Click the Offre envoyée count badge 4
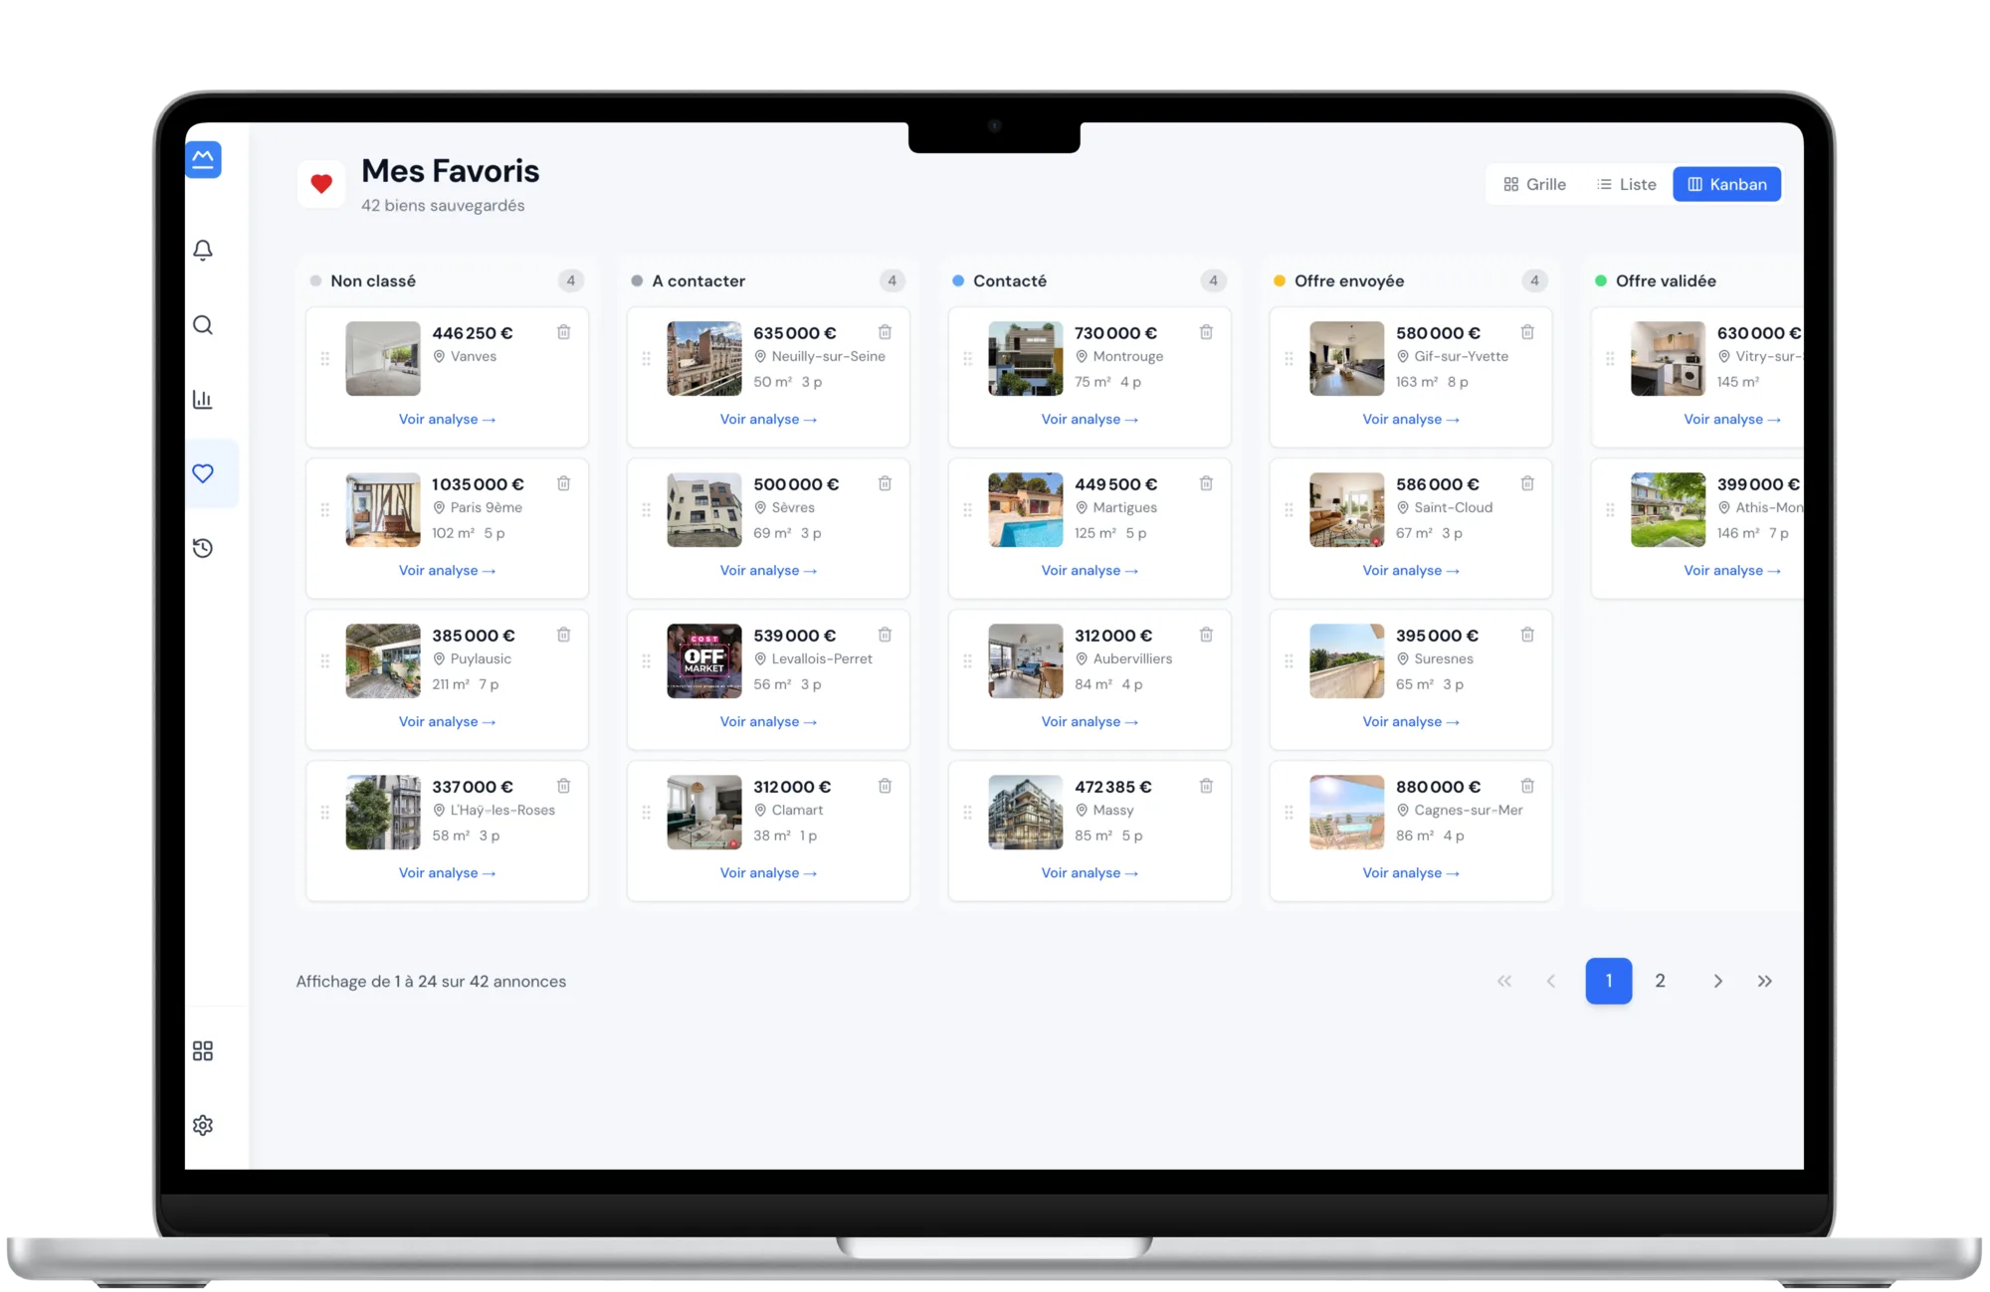The height and width of the screenshot is (1292, 1990). [1535, 281]
